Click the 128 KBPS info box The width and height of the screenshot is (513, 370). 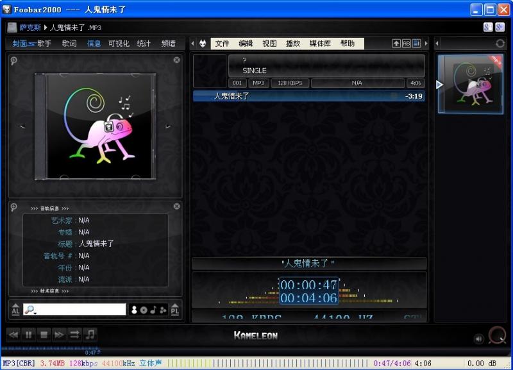(x=290, y=83)
